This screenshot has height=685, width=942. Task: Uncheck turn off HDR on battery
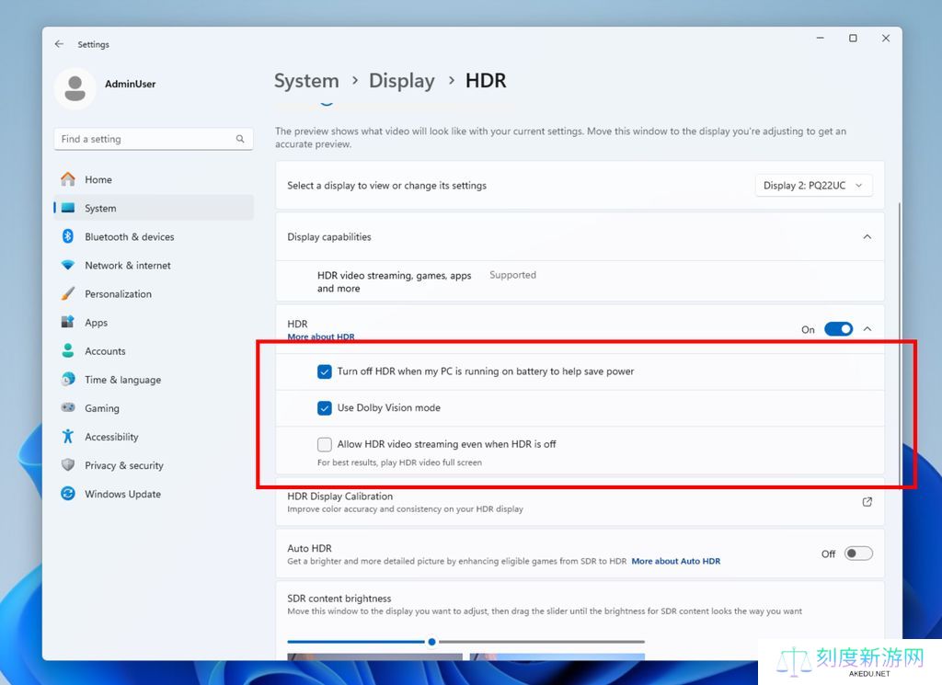[325, 371]
